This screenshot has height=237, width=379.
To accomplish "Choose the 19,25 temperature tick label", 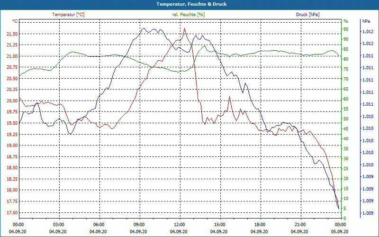I will click(x=12, y=135).
